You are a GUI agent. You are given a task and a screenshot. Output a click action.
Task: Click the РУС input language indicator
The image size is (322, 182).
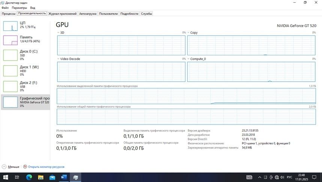[x=289, y=177]
